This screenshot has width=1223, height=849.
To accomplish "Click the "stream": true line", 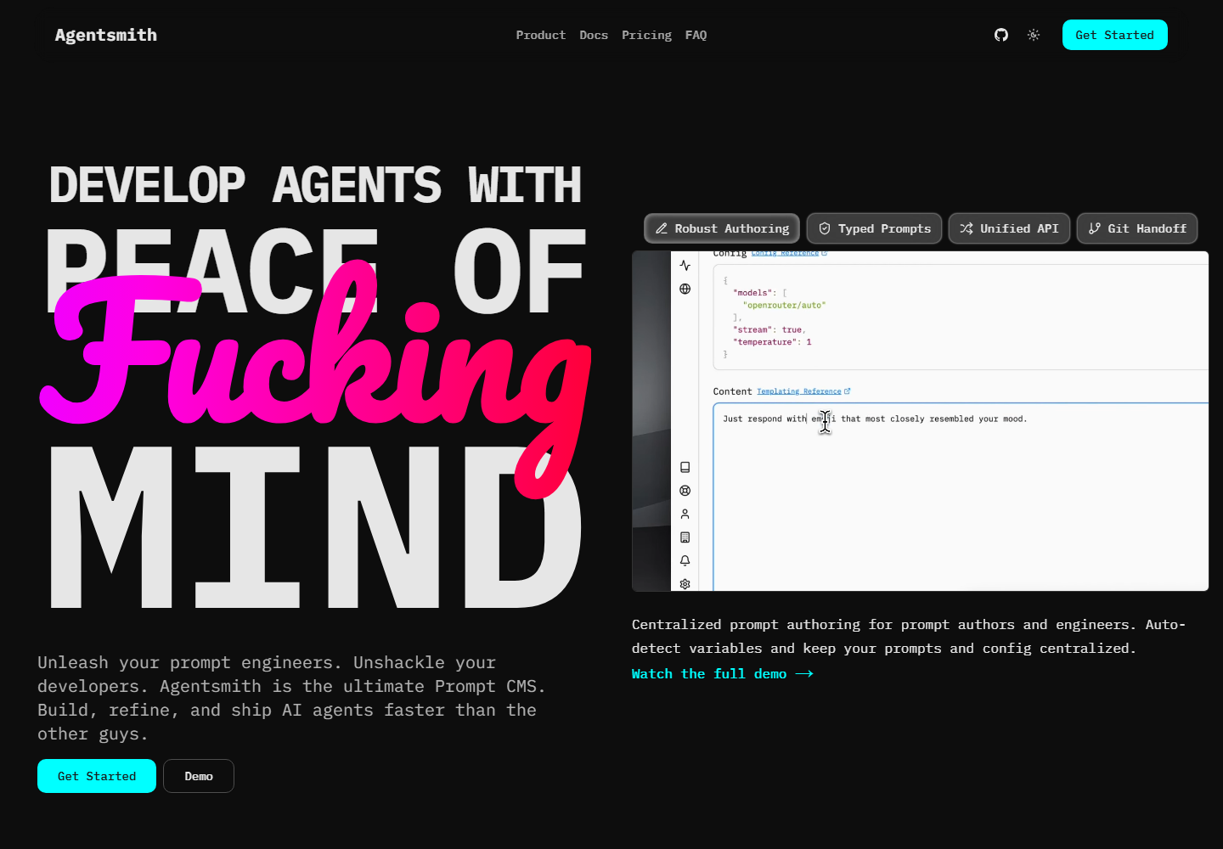I will click(x=769, y=329).
